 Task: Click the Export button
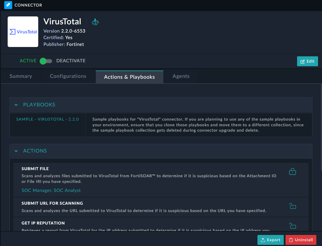click(x=270, y=240)
